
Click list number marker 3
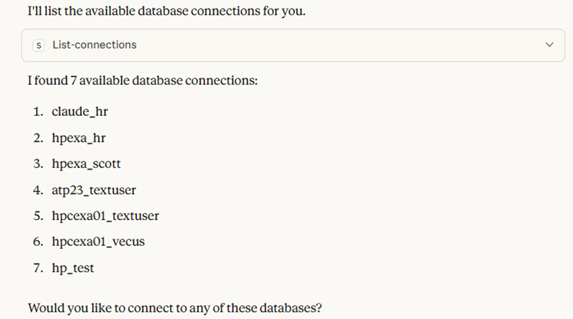click(38, 164)
